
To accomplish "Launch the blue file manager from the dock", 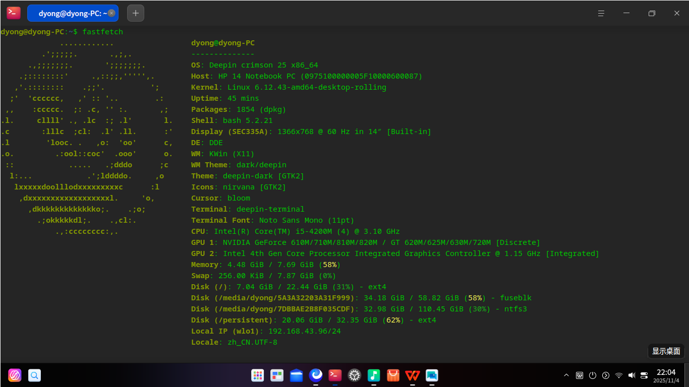I will pyautogui.click(x=297, y=375).
